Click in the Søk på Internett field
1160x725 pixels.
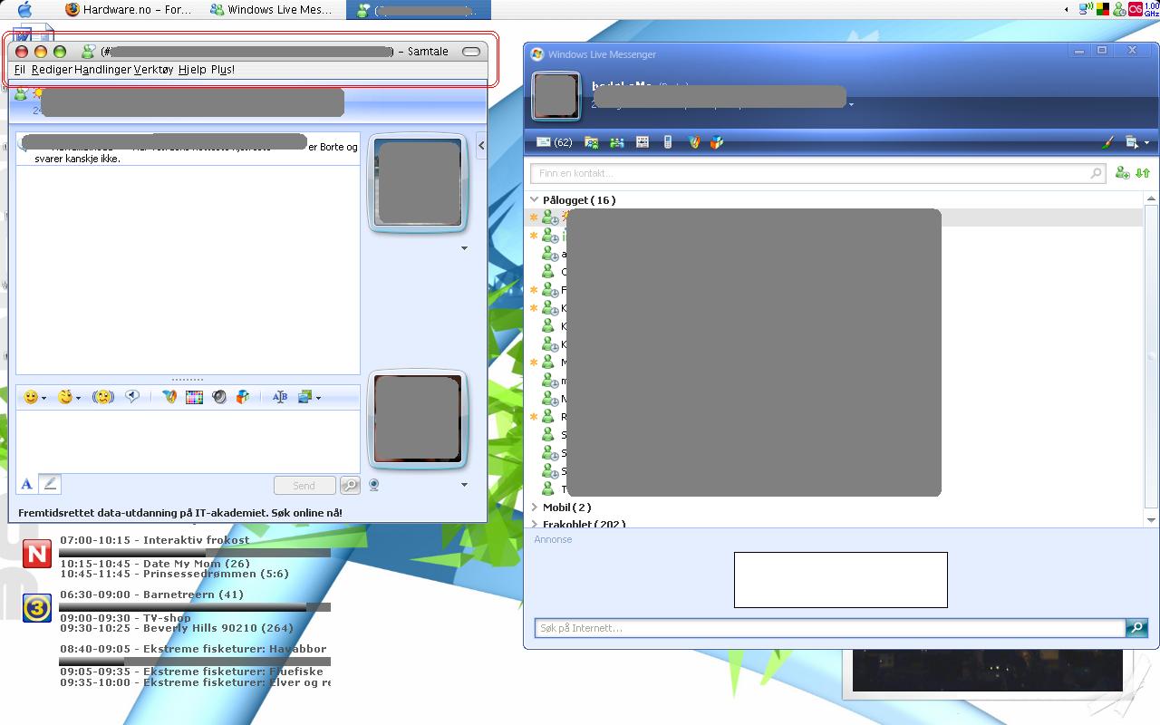[830, 627]
